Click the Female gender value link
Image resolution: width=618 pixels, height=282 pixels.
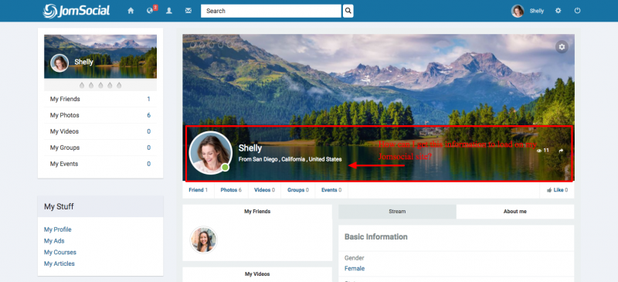pos(355,269)
